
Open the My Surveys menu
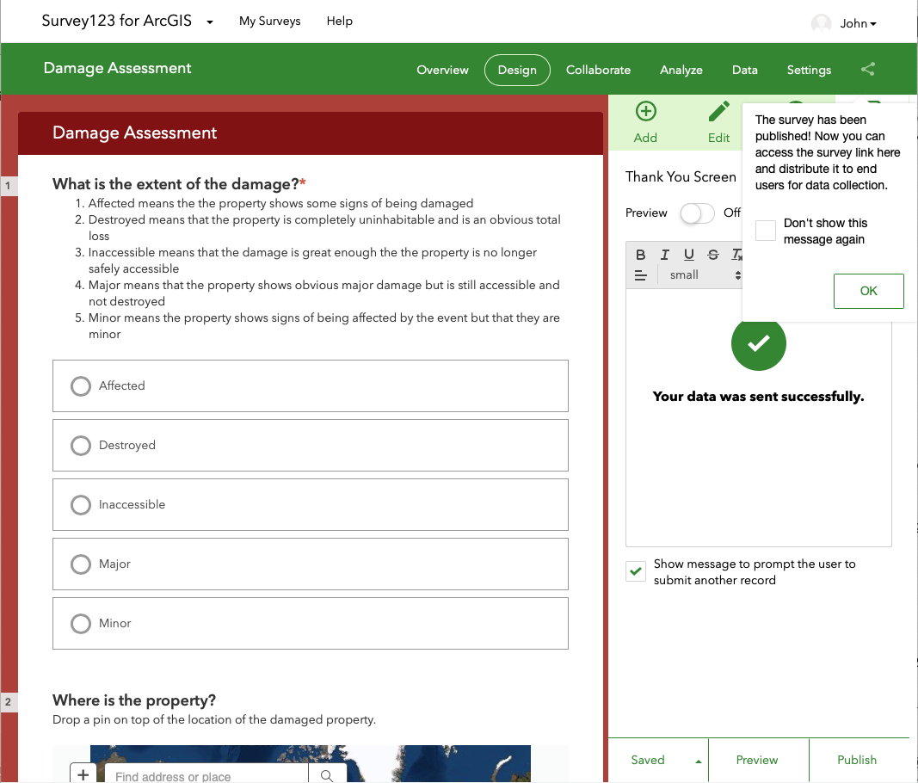coord(269,21)
